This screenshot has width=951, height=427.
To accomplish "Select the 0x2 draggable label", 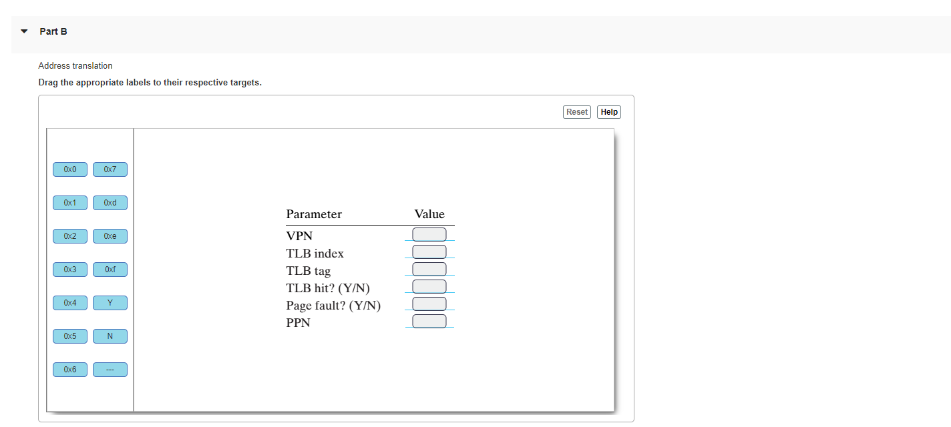I will tap(69, 236).
